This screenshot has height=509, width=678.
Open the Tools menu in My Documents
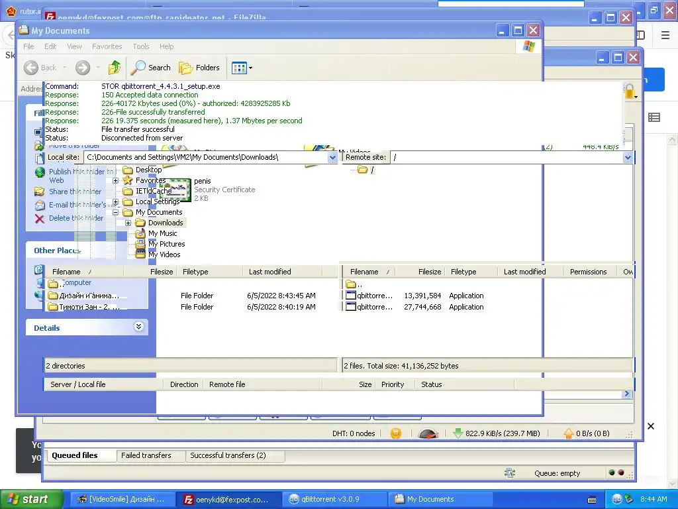pyautogui.click(x=141, y=46)
